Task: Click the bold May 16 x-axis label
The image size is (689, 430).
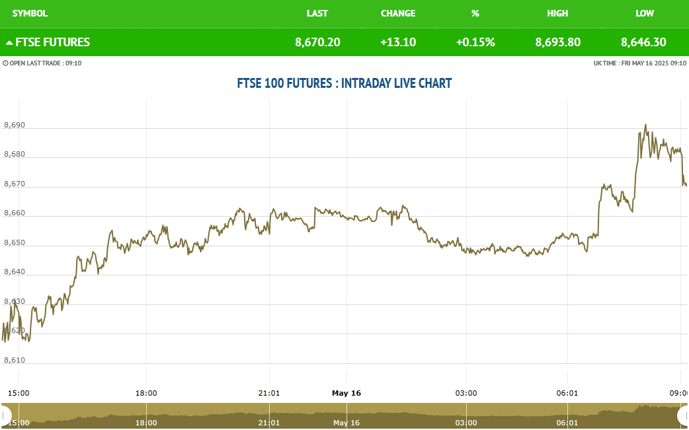Action: 346,393
